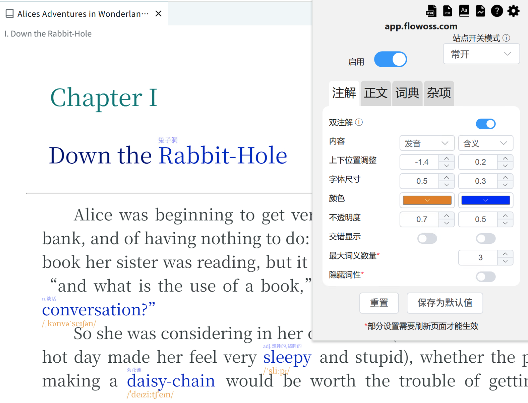Click info icon beside 站点开关模式

click(x=506, y=38)
